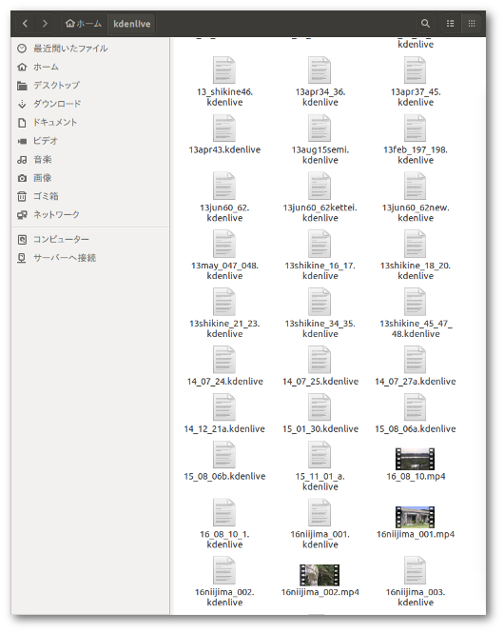The height and width of the screenshot is (633, 504).
Task: Select the 13apr43.kdenlive file icon
Action: click(x=224, y=129)
